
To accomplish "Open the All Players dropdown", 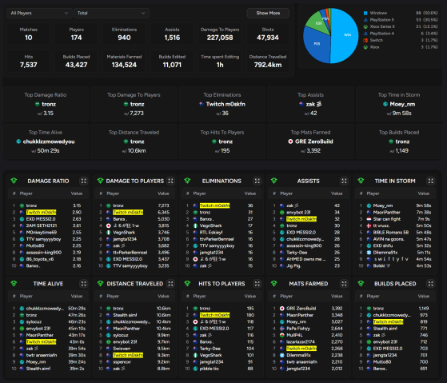I will pyautogui.click(x=39, y=13).
